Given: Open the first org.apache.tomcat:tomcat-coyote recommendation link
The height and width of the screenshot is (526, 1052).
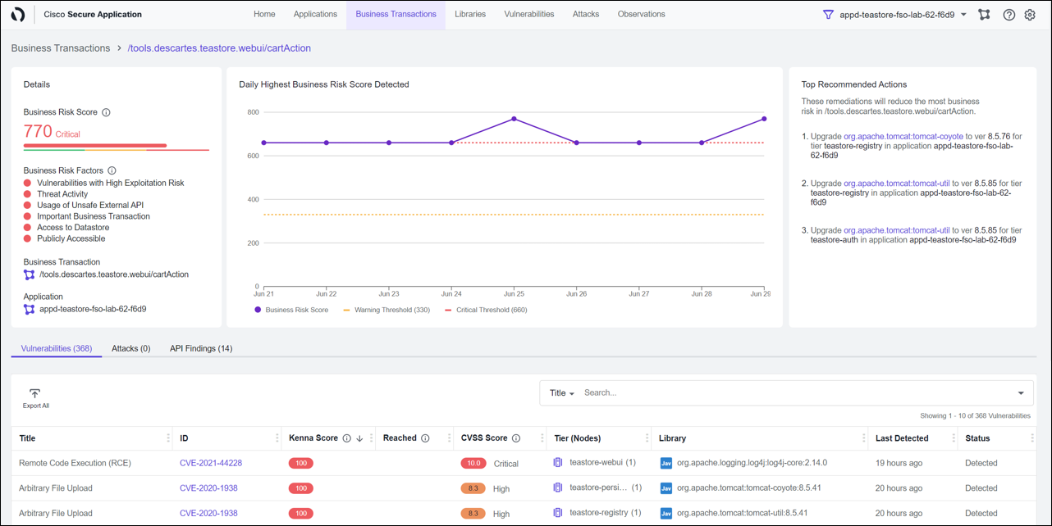Looking at the screenshot, I should tap(903, 137).
